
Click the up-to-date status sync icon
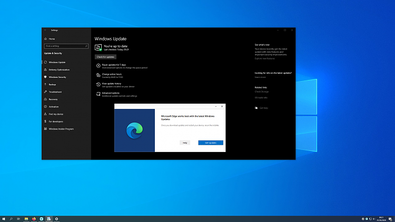tap(98, 47)
